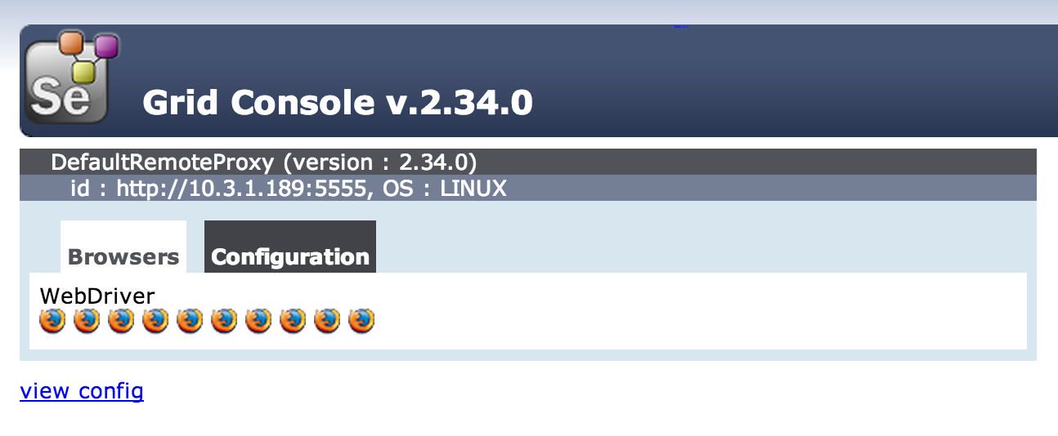Viewport: 1058px width, 436px height.
Task: Select the third Firefox icon under WebDriver
Action: click(x=121, y=321)
